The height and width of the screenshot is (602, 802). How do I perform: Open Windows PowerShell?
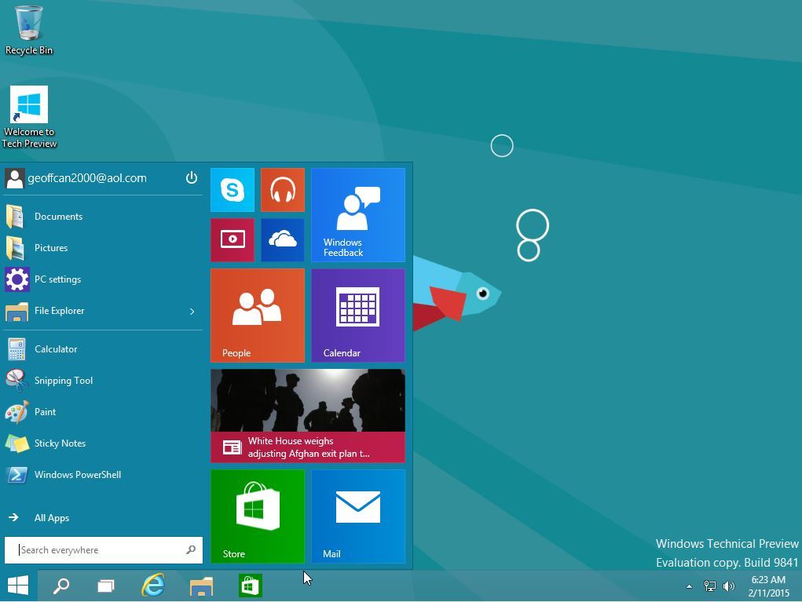(x=104, y=475)
